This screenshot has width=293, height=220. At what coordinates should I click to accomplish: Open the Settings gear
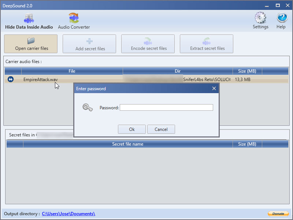pyautogui.click(x=260, y=21)
